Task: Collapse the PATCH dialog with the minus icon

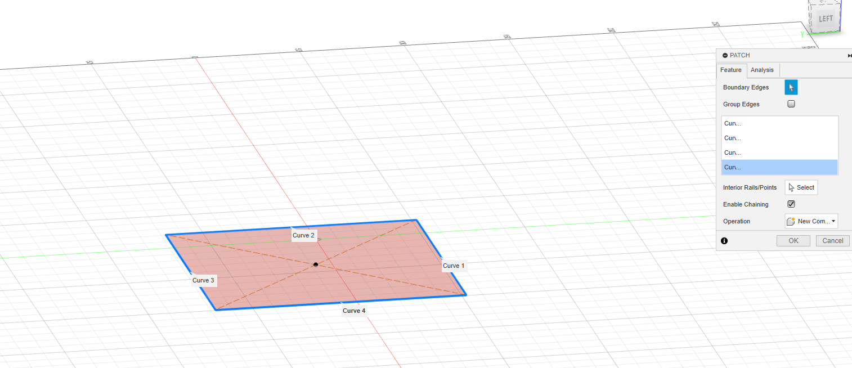Action: [725, 55]
